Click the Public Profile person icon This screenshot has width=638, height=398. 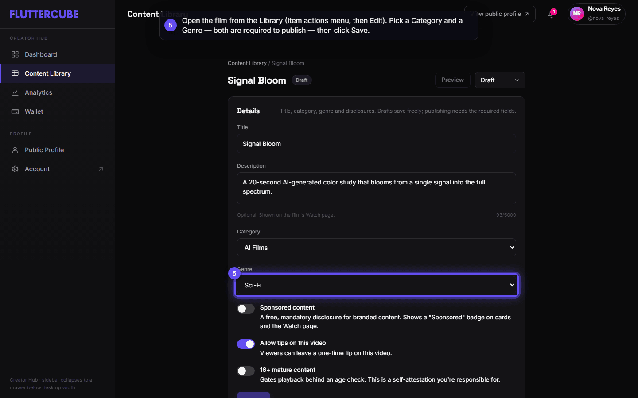[x=15, y=150]
